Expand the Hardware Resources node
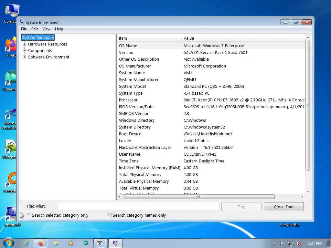Screen dimensions: 331x248 tap(25, 44)
